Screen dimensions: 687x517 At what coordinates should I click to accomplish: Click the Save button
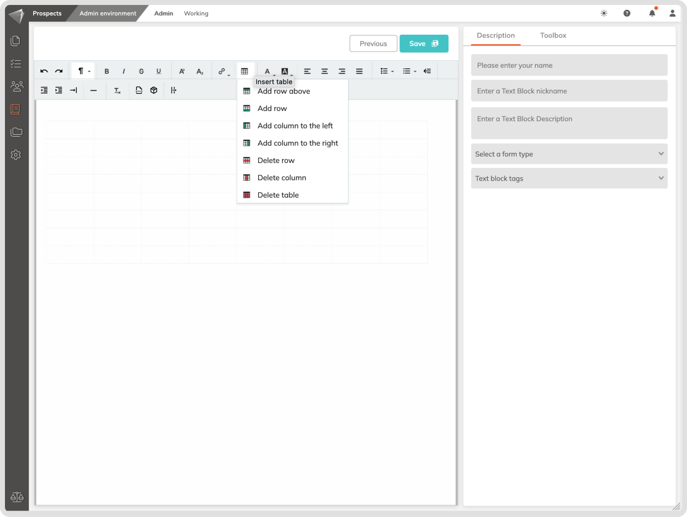click(424, 44)
